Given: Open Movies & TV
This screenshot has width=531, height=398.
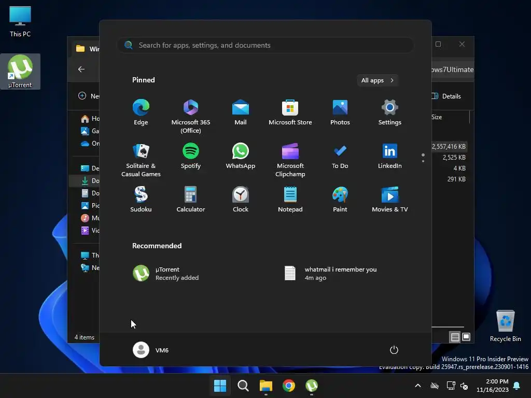Looking at the screenshot, I should pos(390,200).
